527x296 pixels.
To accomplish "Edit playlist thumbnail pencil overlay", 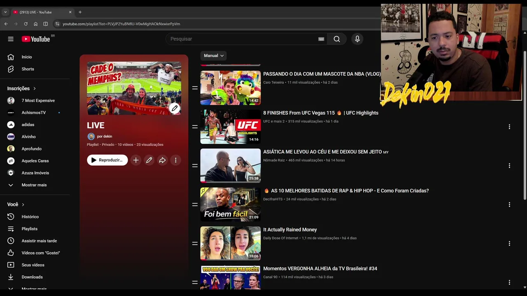I will (175, 109).
